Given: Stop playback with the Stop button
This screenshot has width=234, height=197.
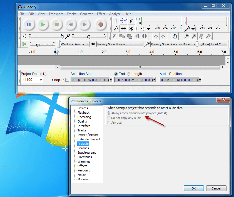Looking at the screenshot, I should coord(57,24).
